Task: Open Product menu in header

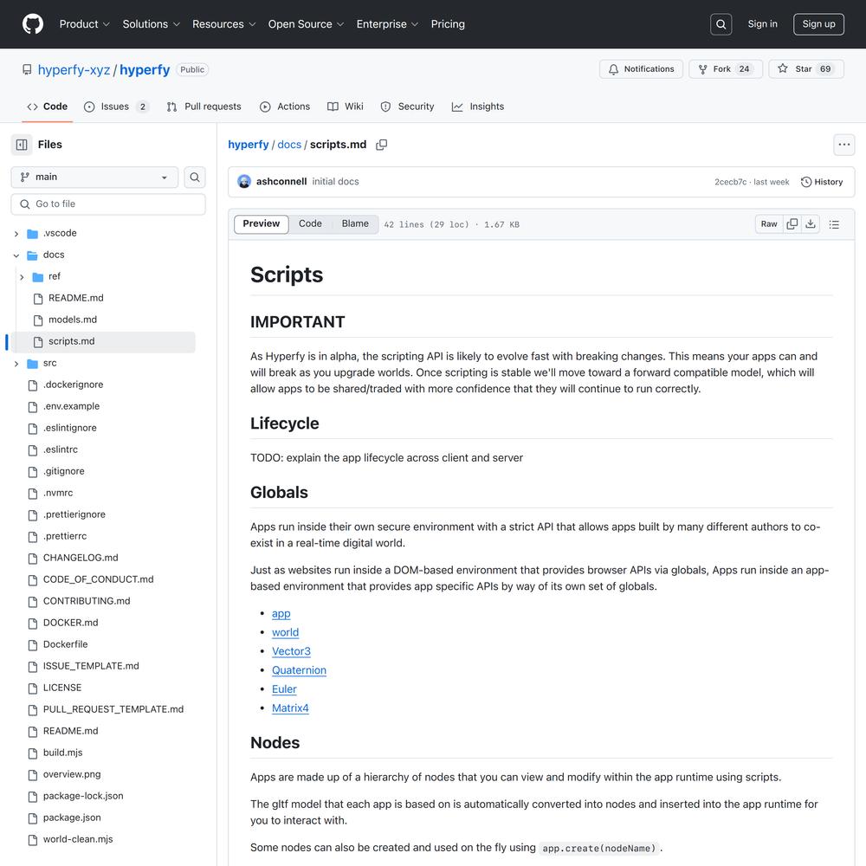Action: [85, 24]
